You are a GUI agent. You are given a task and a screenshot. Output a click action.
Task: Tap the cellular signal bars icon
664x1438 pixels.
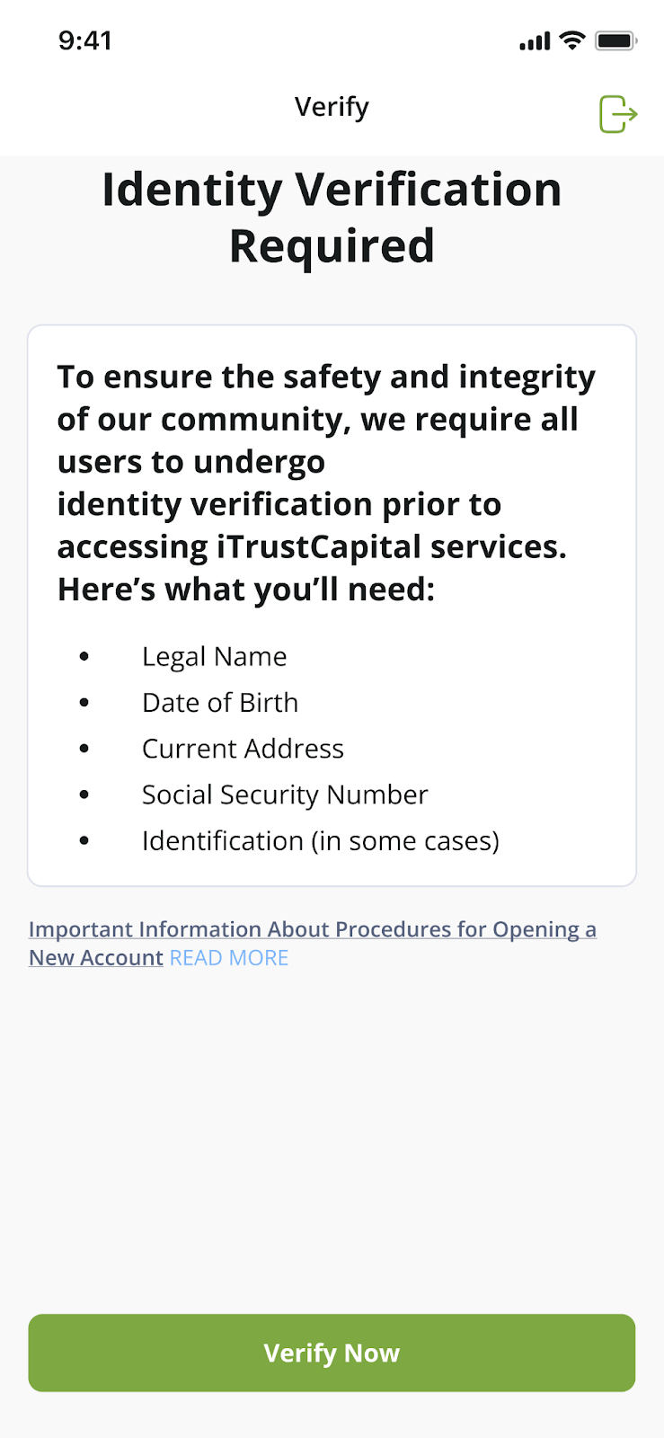pyautogui.click(x=535, y=41)
